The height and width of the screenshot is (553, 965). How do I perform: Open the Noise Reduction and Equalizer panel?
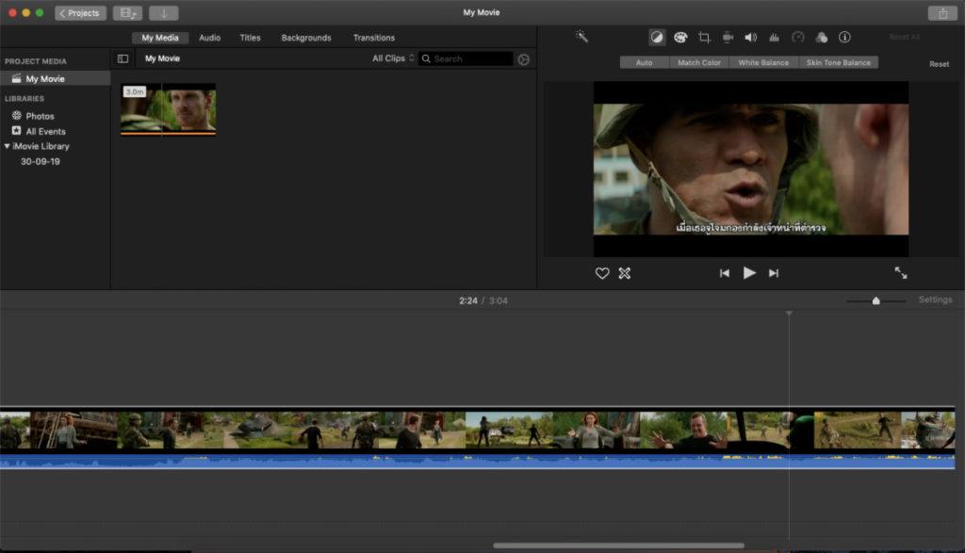(x=775, y=38)
